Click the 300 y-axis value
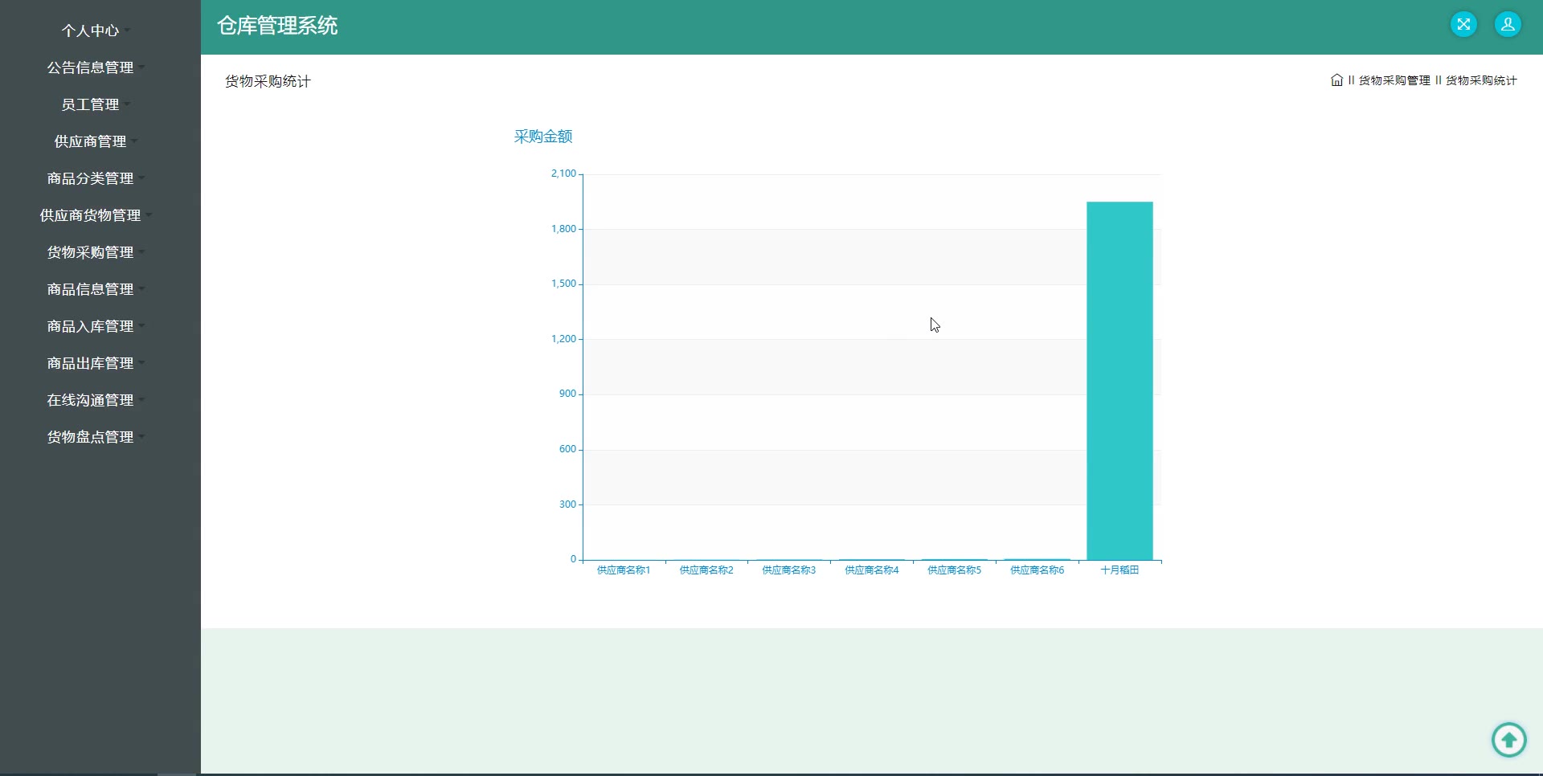This screenshot has height=776, width=1543. (x=567, y=504)
